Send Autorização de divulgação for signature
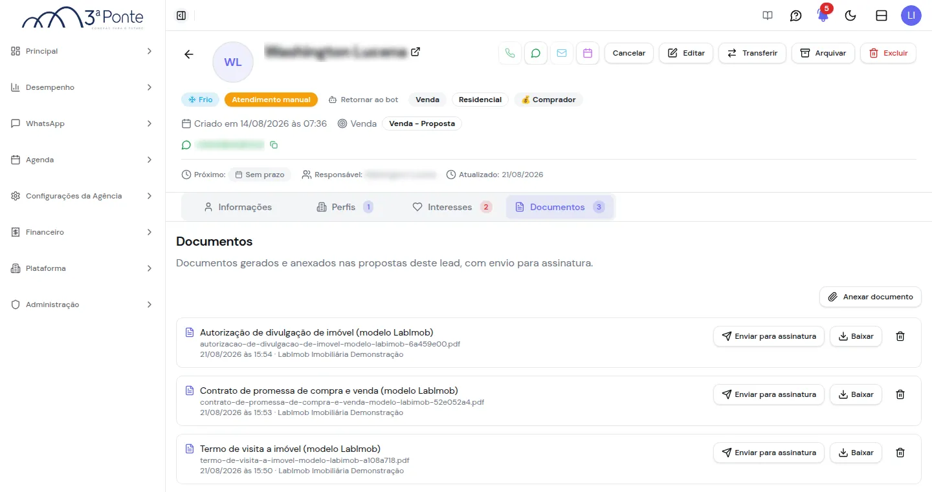Image resolution: width=932 pixels, height=492 pixels. [x=769, y=336]
